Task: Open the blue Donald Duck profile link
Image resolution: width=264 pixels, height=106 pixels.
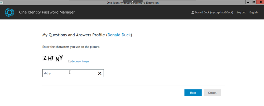Action: point(119,35)
